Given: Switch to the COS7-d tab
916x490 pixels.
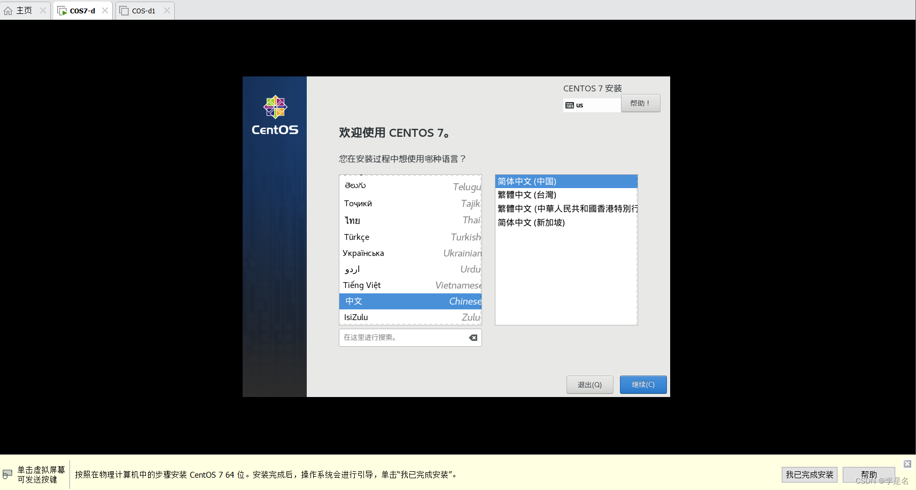Looking at the screenshot, I should click(82, 11).
